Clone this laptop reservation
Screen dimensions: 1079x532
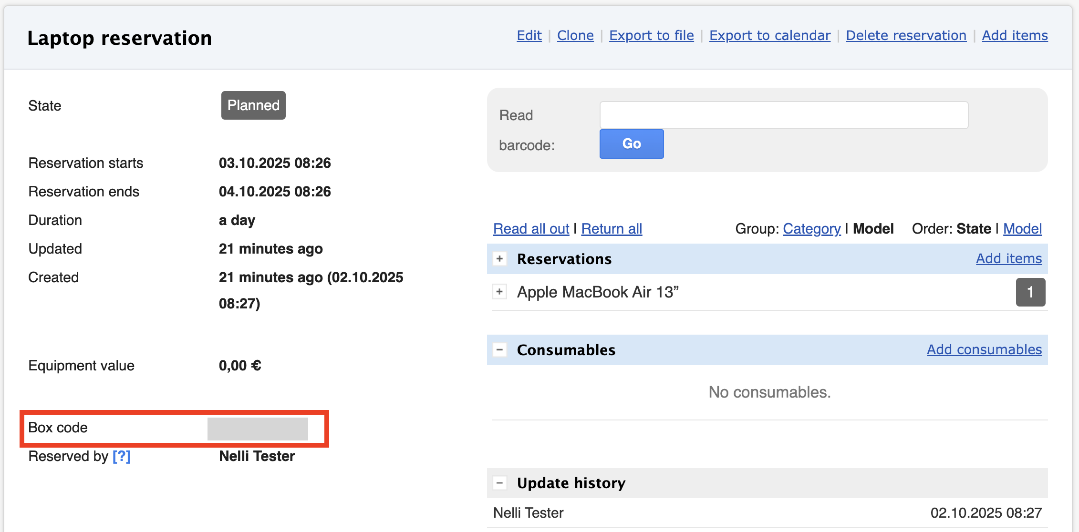[x=575, y=36]
